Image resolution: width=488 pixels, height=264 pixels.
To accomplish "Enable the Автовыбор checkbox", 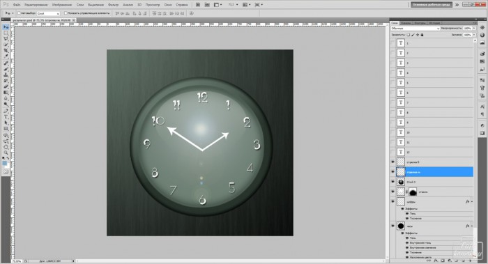I will pyautogui.click(x=19, y=13).
